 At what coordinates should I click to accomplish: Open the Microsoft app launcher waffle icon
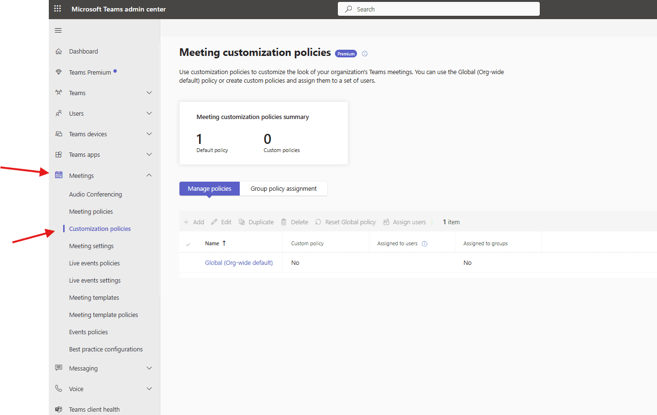pos(57,9)
